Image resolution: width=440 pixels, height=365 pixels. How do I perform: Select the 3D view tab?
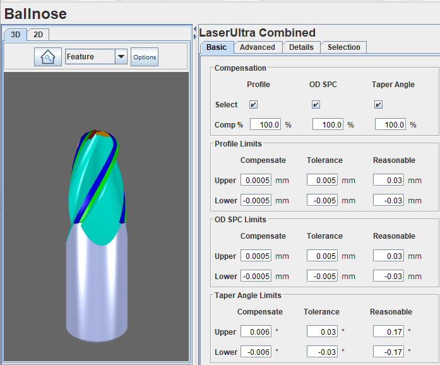(x=15, y=35)
